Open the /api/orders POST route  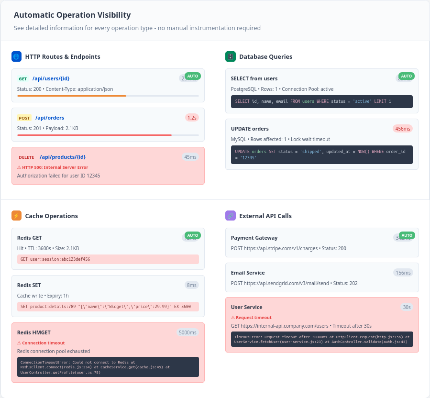pos(50,118)
